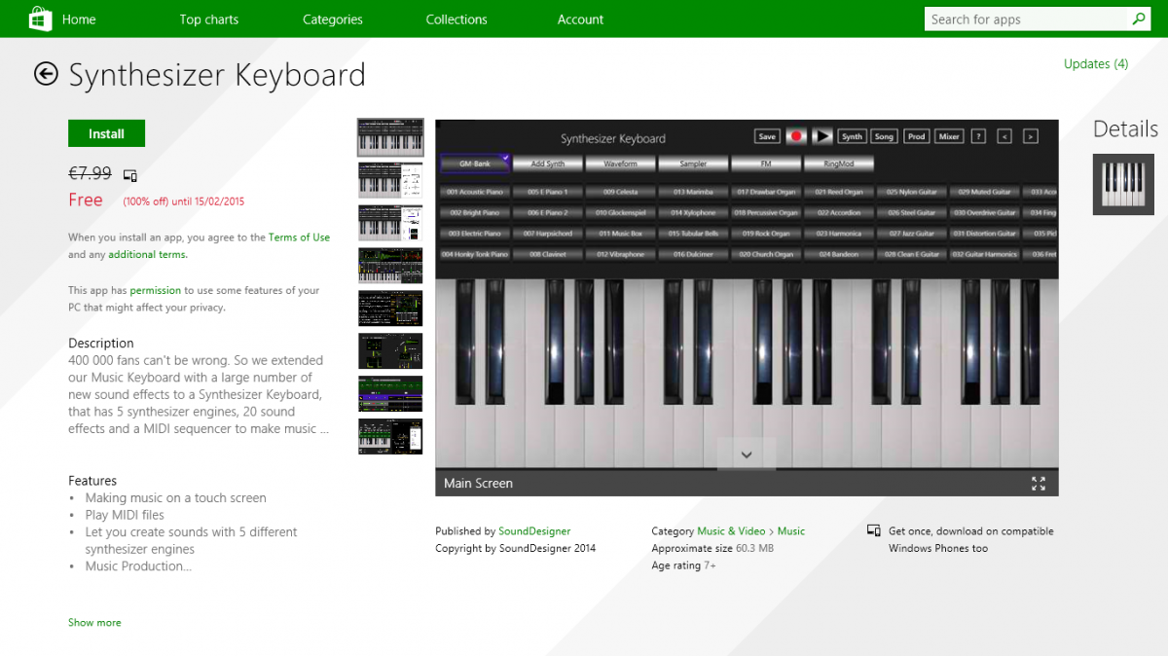This screenshot has width=1168, height=656.
Task: Click the '009 Celesta' preset
Action: pyautogui.click(x=620, y=192)
